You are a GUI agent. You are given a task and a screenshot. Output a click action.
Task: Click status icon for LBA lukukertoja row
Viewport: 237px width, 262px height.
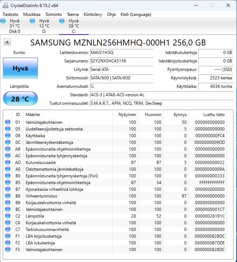click(x=8, y=243)
